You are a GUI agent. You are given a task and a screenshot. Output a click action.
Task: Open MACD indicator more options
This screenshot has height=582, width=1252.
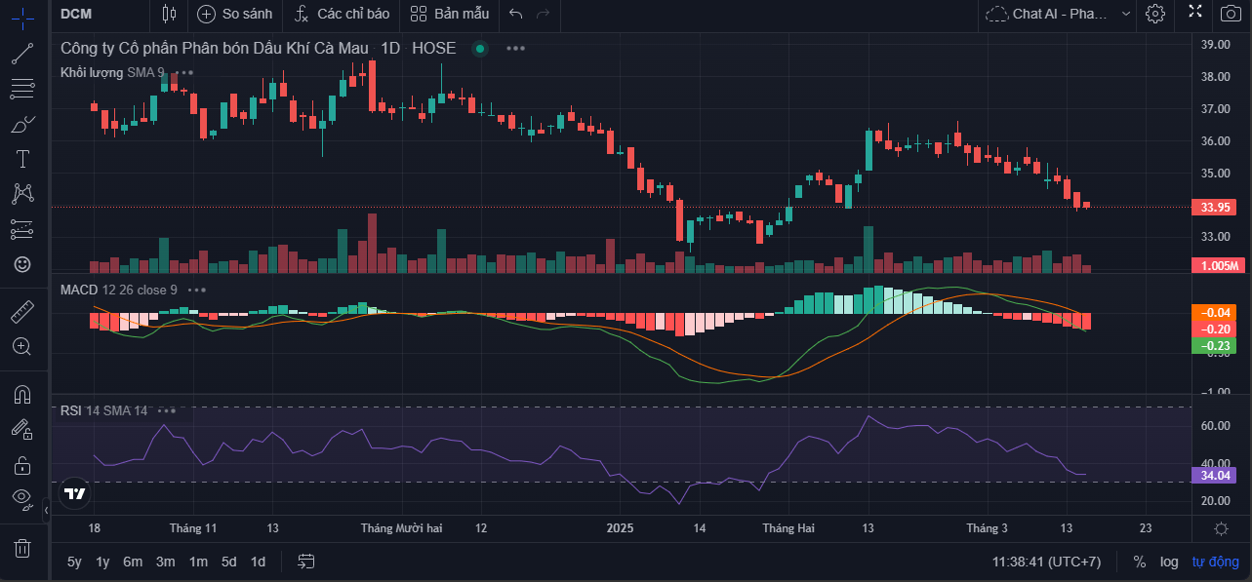[x=197, y=290]
